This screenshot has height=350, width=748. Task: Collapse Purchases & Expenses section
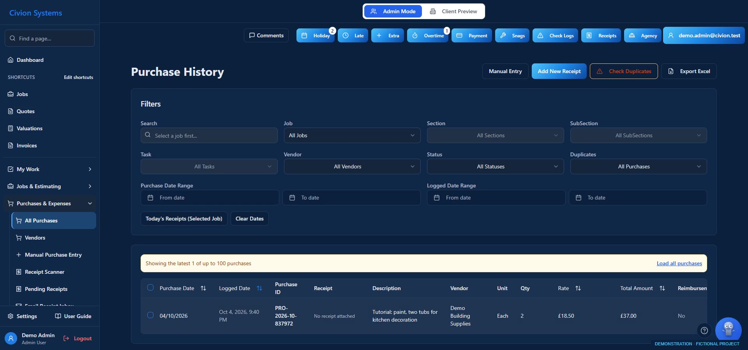(x=49, y=203)
